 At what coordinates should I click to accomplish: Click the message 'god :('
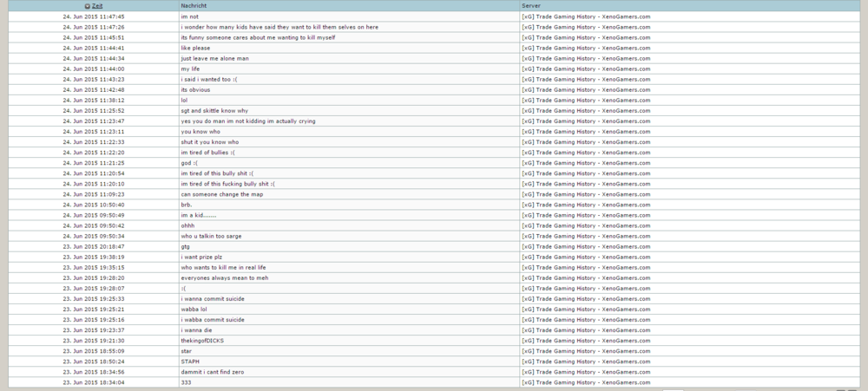[x=189, y=163]
